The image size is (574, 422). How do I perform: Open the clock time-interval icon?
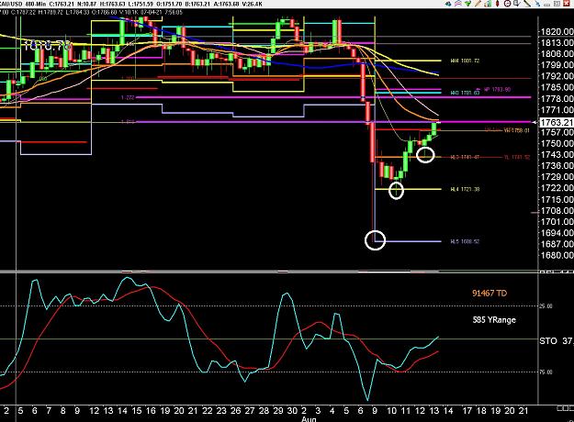coord(507,4)
